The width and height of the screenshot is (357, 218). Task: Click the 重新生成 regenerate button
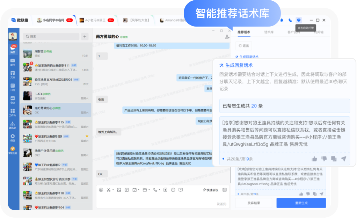301,203
